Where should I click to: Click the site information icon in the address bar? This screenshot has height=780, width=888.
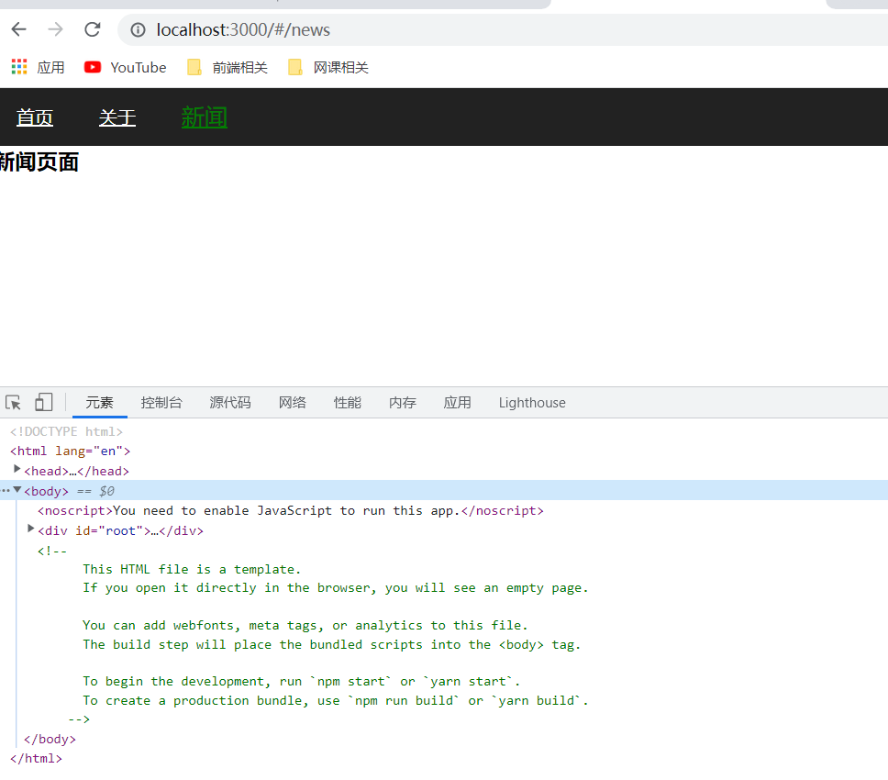point(138,29)
